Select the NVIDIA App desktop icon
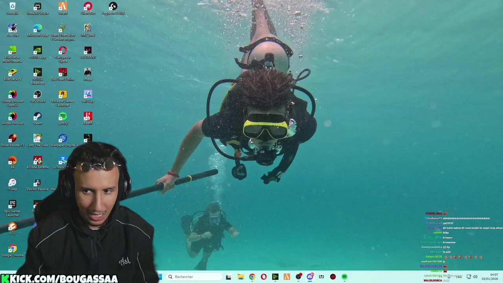Viewport: 503px width, 283px height. point(38,53)
